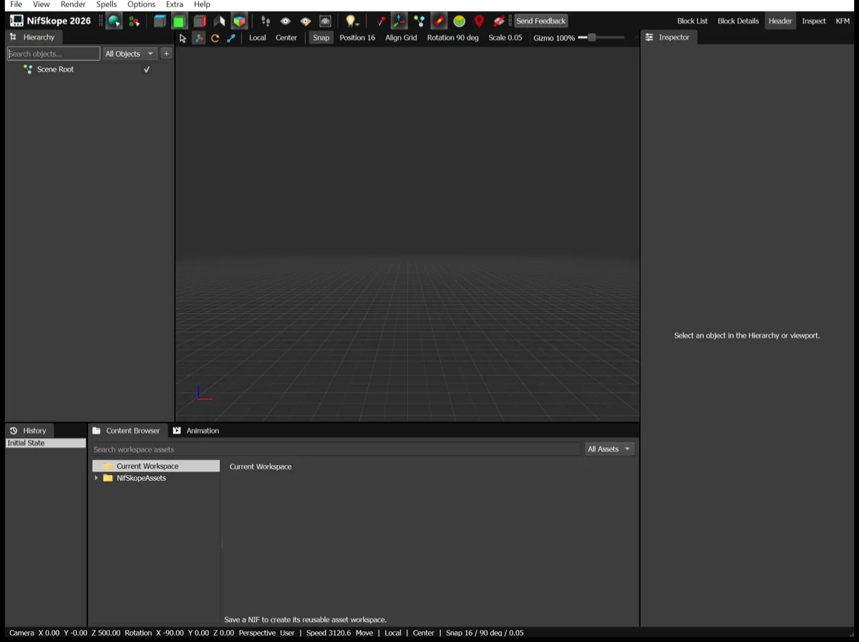
Task: Toggle the red-yellow collision display icon
Action: 440,21
